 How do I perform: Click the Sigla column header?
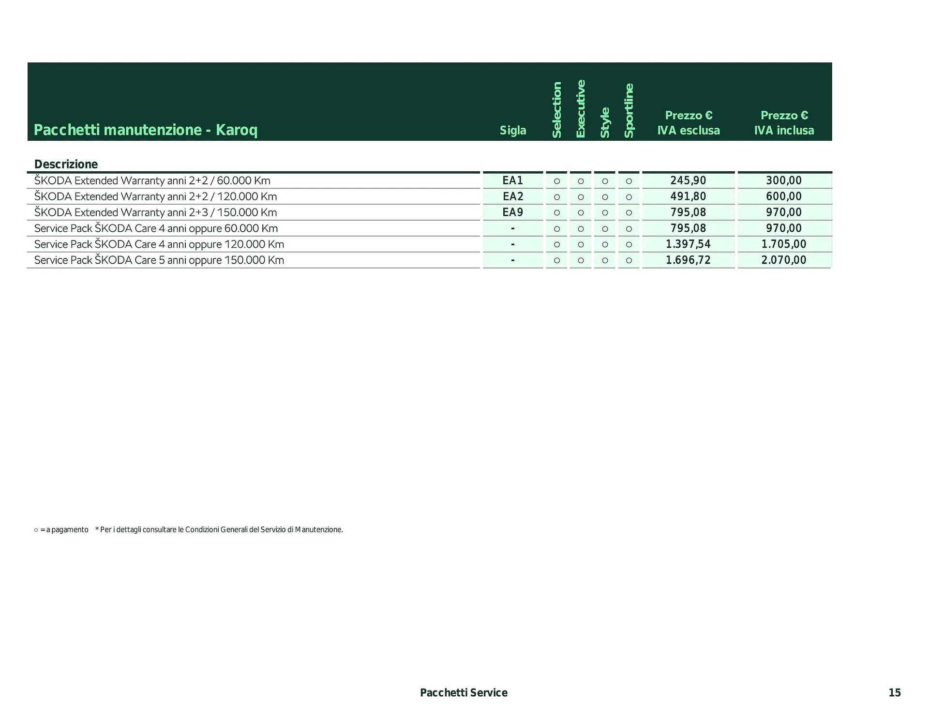(512, 130)
